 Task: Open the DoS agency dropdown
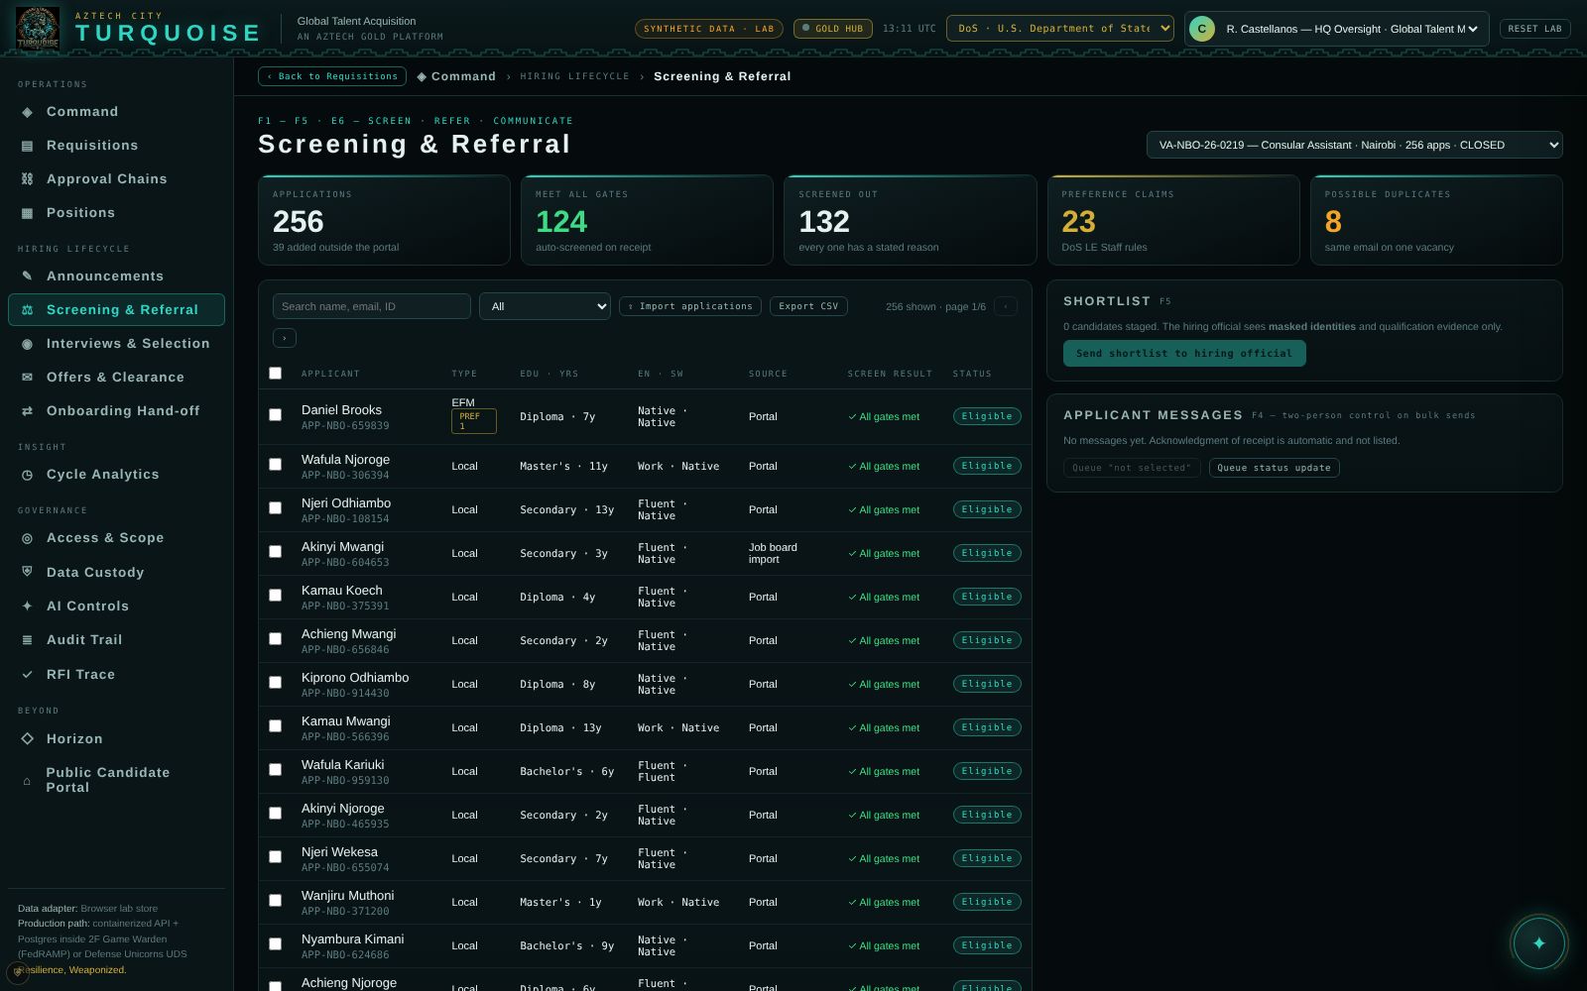(x=1059, y=29)
